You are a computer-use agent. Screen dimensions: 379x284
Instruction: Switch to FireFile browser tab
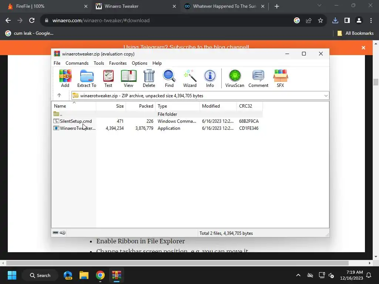[x=46, y=6]
